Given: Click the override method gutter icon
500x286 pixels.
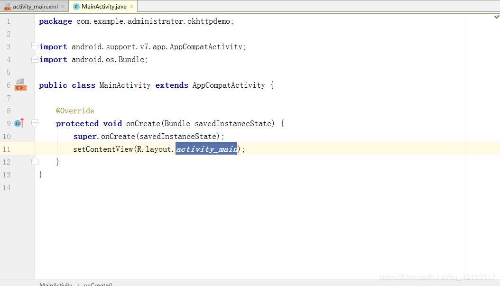Looking at the screenshot, I should pyautogui.click(x=19, y=123).
